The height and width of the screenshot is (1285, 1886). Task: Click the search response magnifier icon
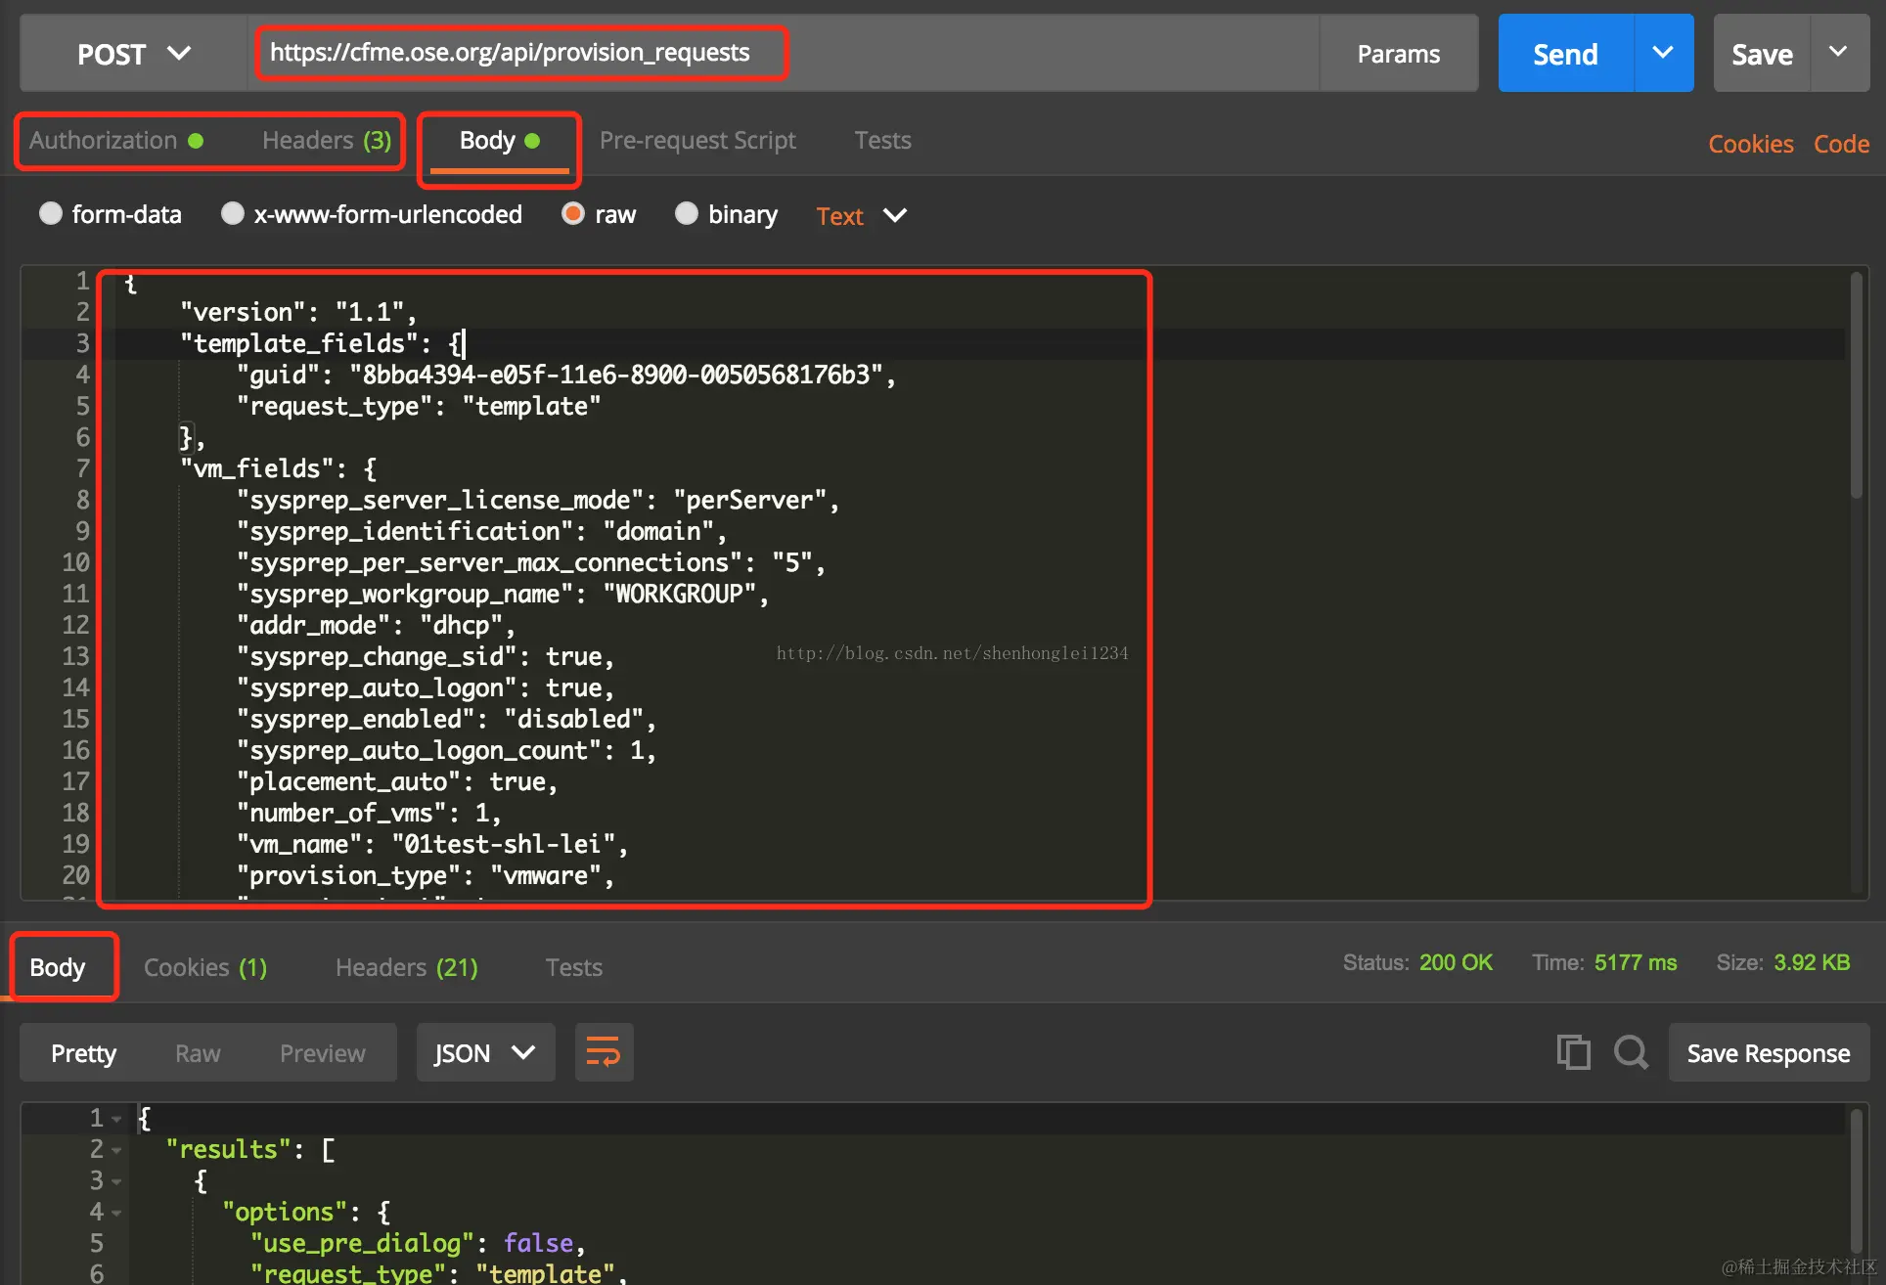pyautogui.click(x=1631, y=1053)
